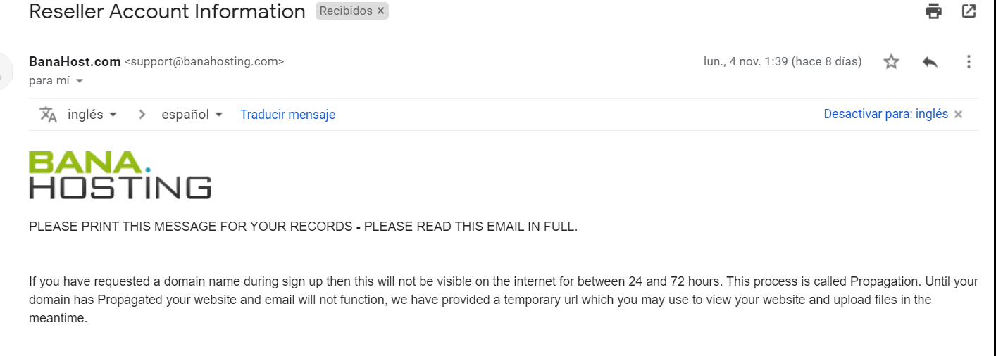Screen dimensions: 996x356
Task: Click the sender name BanaHost.com
Action: [x=75, y=62]
